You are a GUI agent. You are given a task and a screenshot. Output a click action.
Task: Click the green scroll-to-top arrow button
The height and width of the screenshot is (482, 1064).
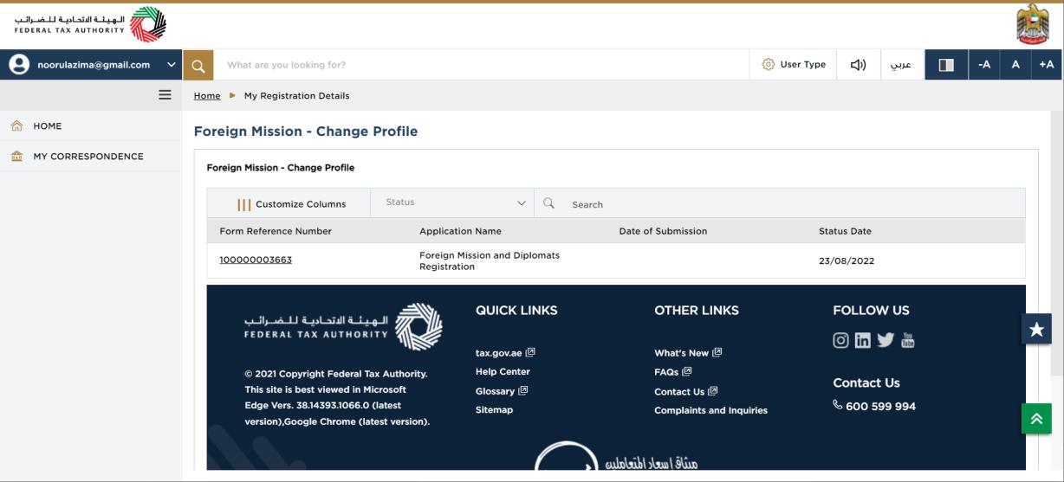pos(1036,418)
